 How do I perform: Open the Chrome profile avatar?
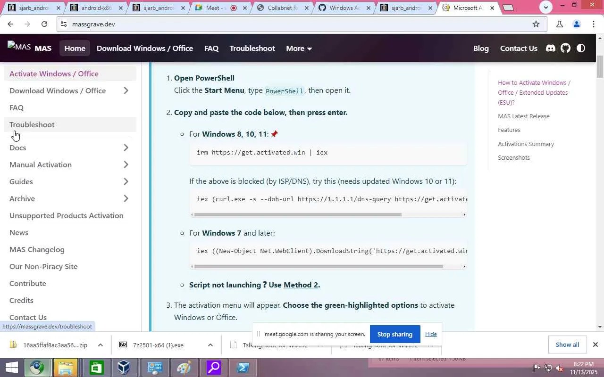coord(576,24)
